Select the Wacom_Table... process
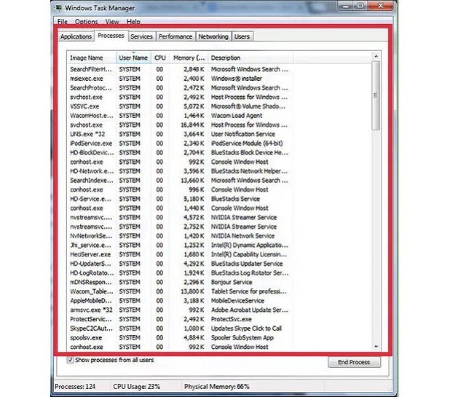The height and width of the screenshot is (397, 466). [x=180, y=291]
